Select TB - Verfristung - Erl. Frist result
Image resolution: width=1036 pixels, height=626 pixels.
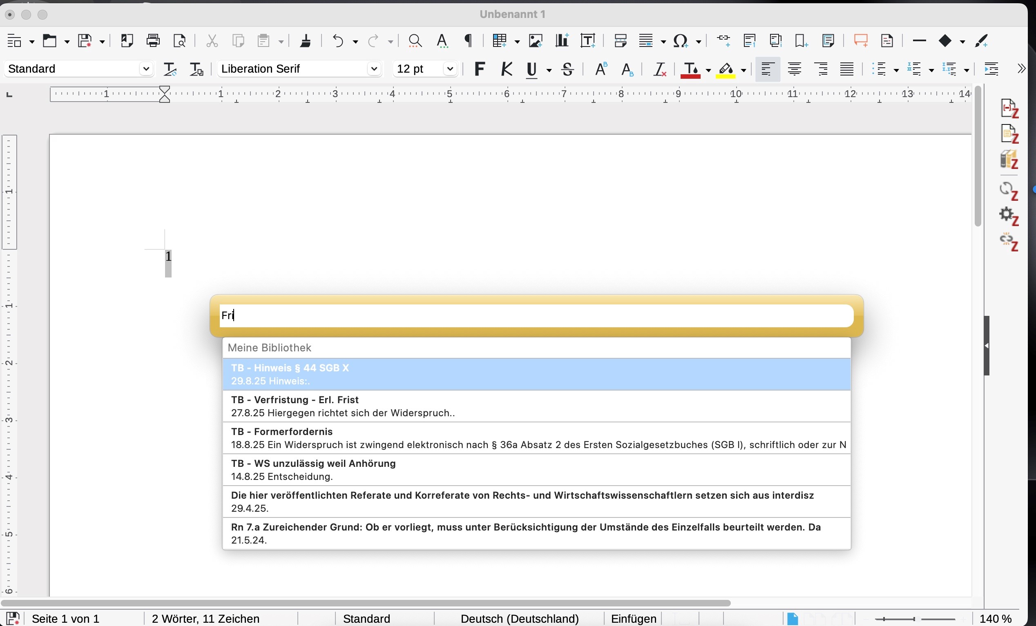[536, 406]
